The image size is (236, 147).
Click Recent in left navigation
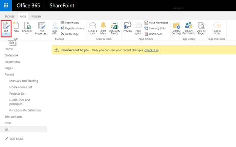(9, 75)
